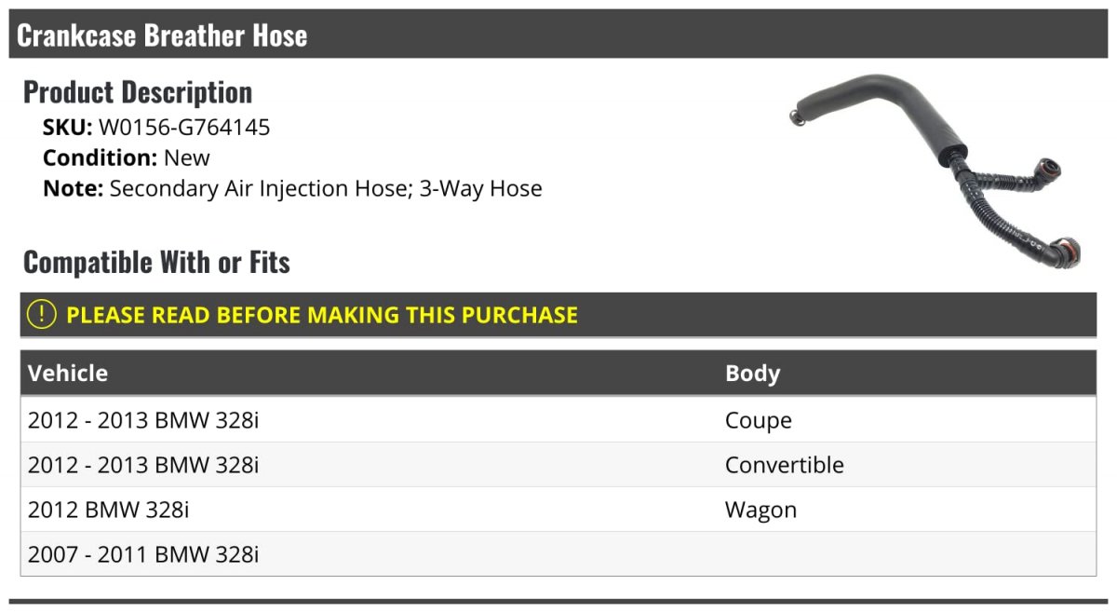Click the Vehicle column header
The height and width of the screenshot is (613, 1117).
(68, 374)
